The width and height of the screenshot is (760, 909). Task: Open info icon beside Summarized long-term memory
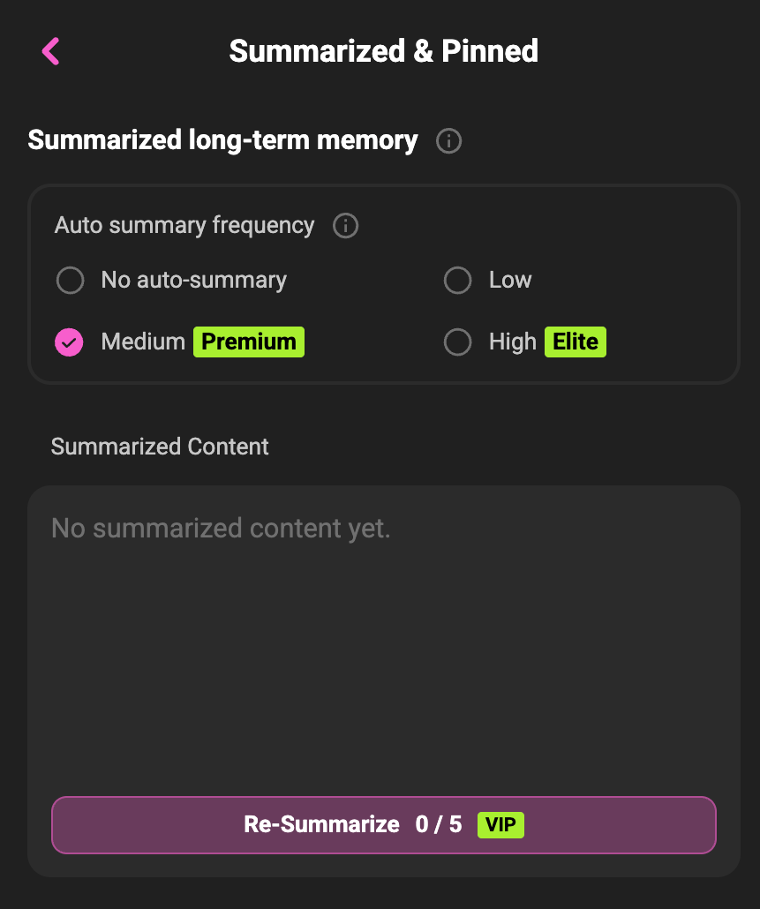(448, 141)
